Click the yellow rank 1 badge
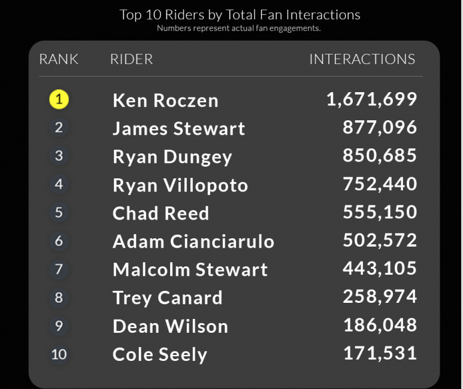Viewport: 463px width, 389px height. click(59, 99)
